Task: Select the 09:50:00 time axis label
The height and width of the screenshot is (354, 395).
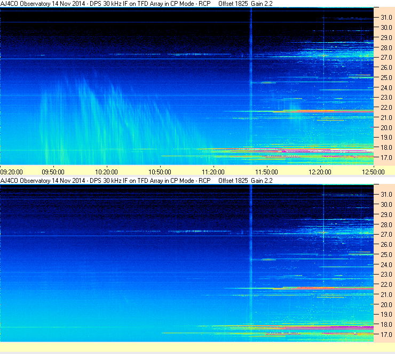Action: [x=53, y=172]
